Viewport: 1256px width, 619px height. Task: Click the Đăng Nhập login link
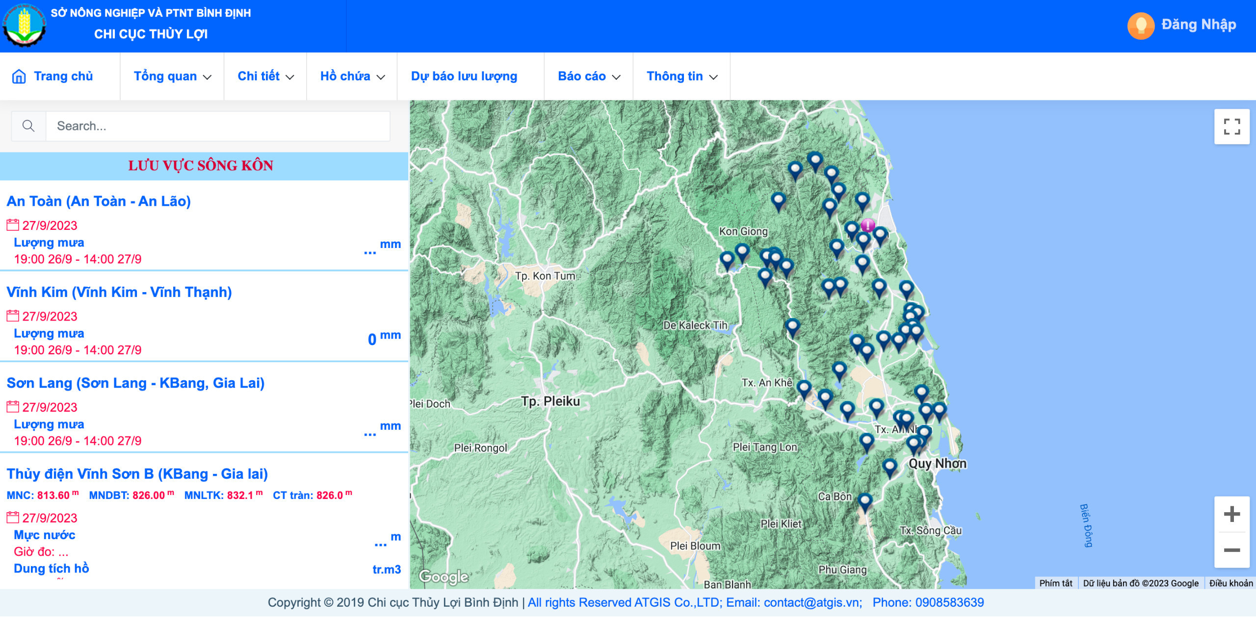tap(1198, 25)
